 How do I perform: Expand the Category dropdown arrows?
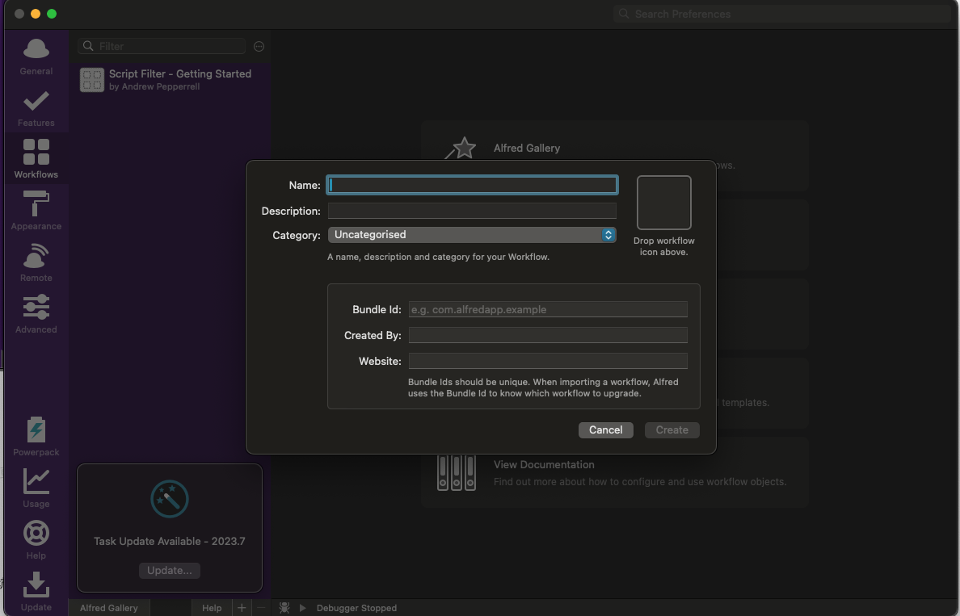pos(608,235)
